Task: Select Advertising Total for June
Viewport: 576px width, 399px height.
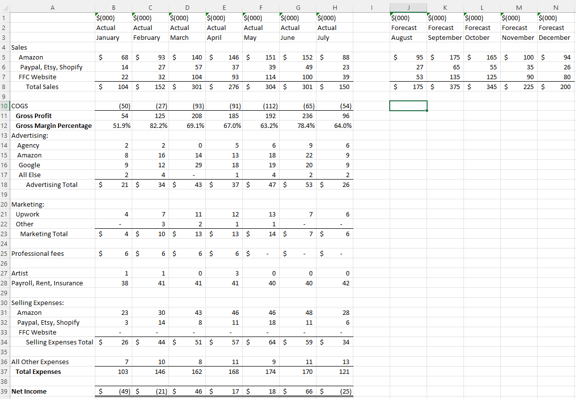Action: point(298,184)
